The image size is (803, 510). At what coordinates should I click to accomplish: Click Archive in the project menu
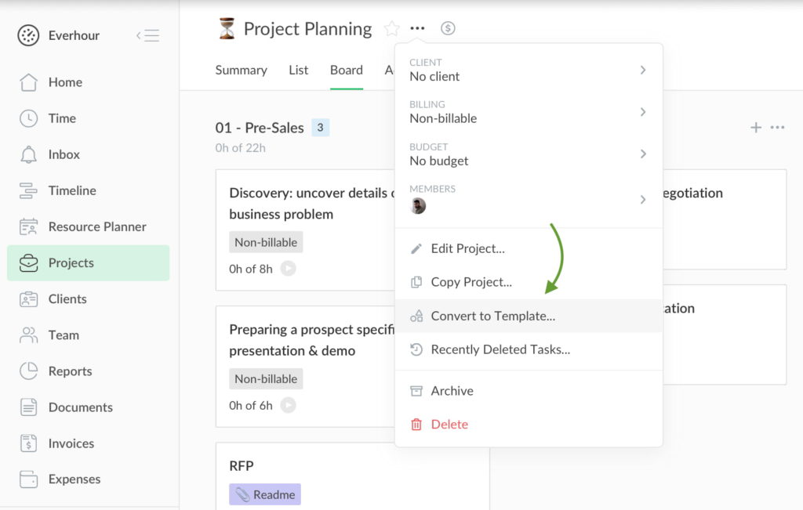point(452,390)
